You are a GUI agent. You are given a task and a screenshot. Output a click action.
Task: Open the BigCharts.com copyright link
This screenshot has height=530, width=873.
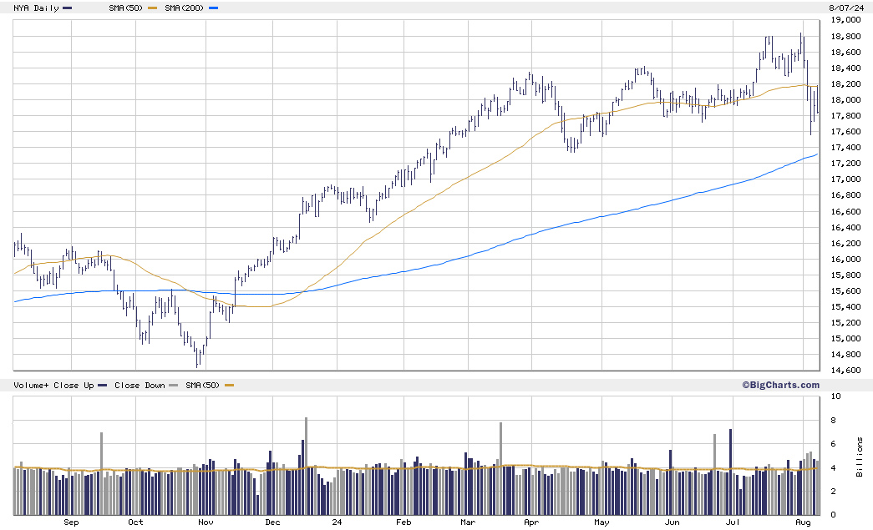pyautogui.click(x=780, y=385)
